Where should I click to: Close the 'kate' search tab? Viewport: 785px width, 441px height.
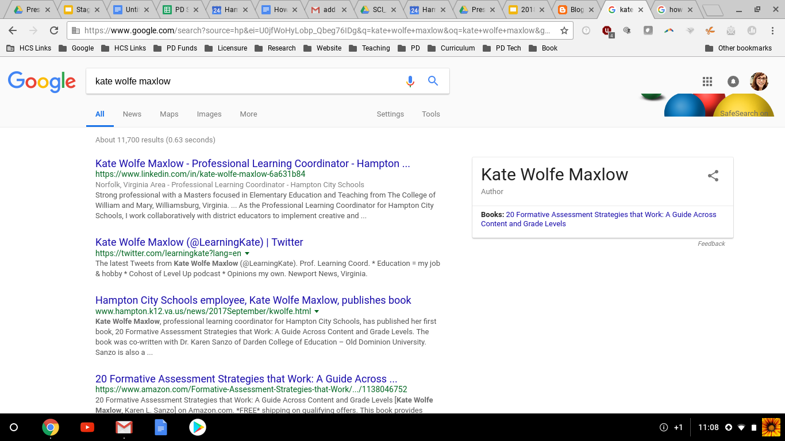coord(640,10)
